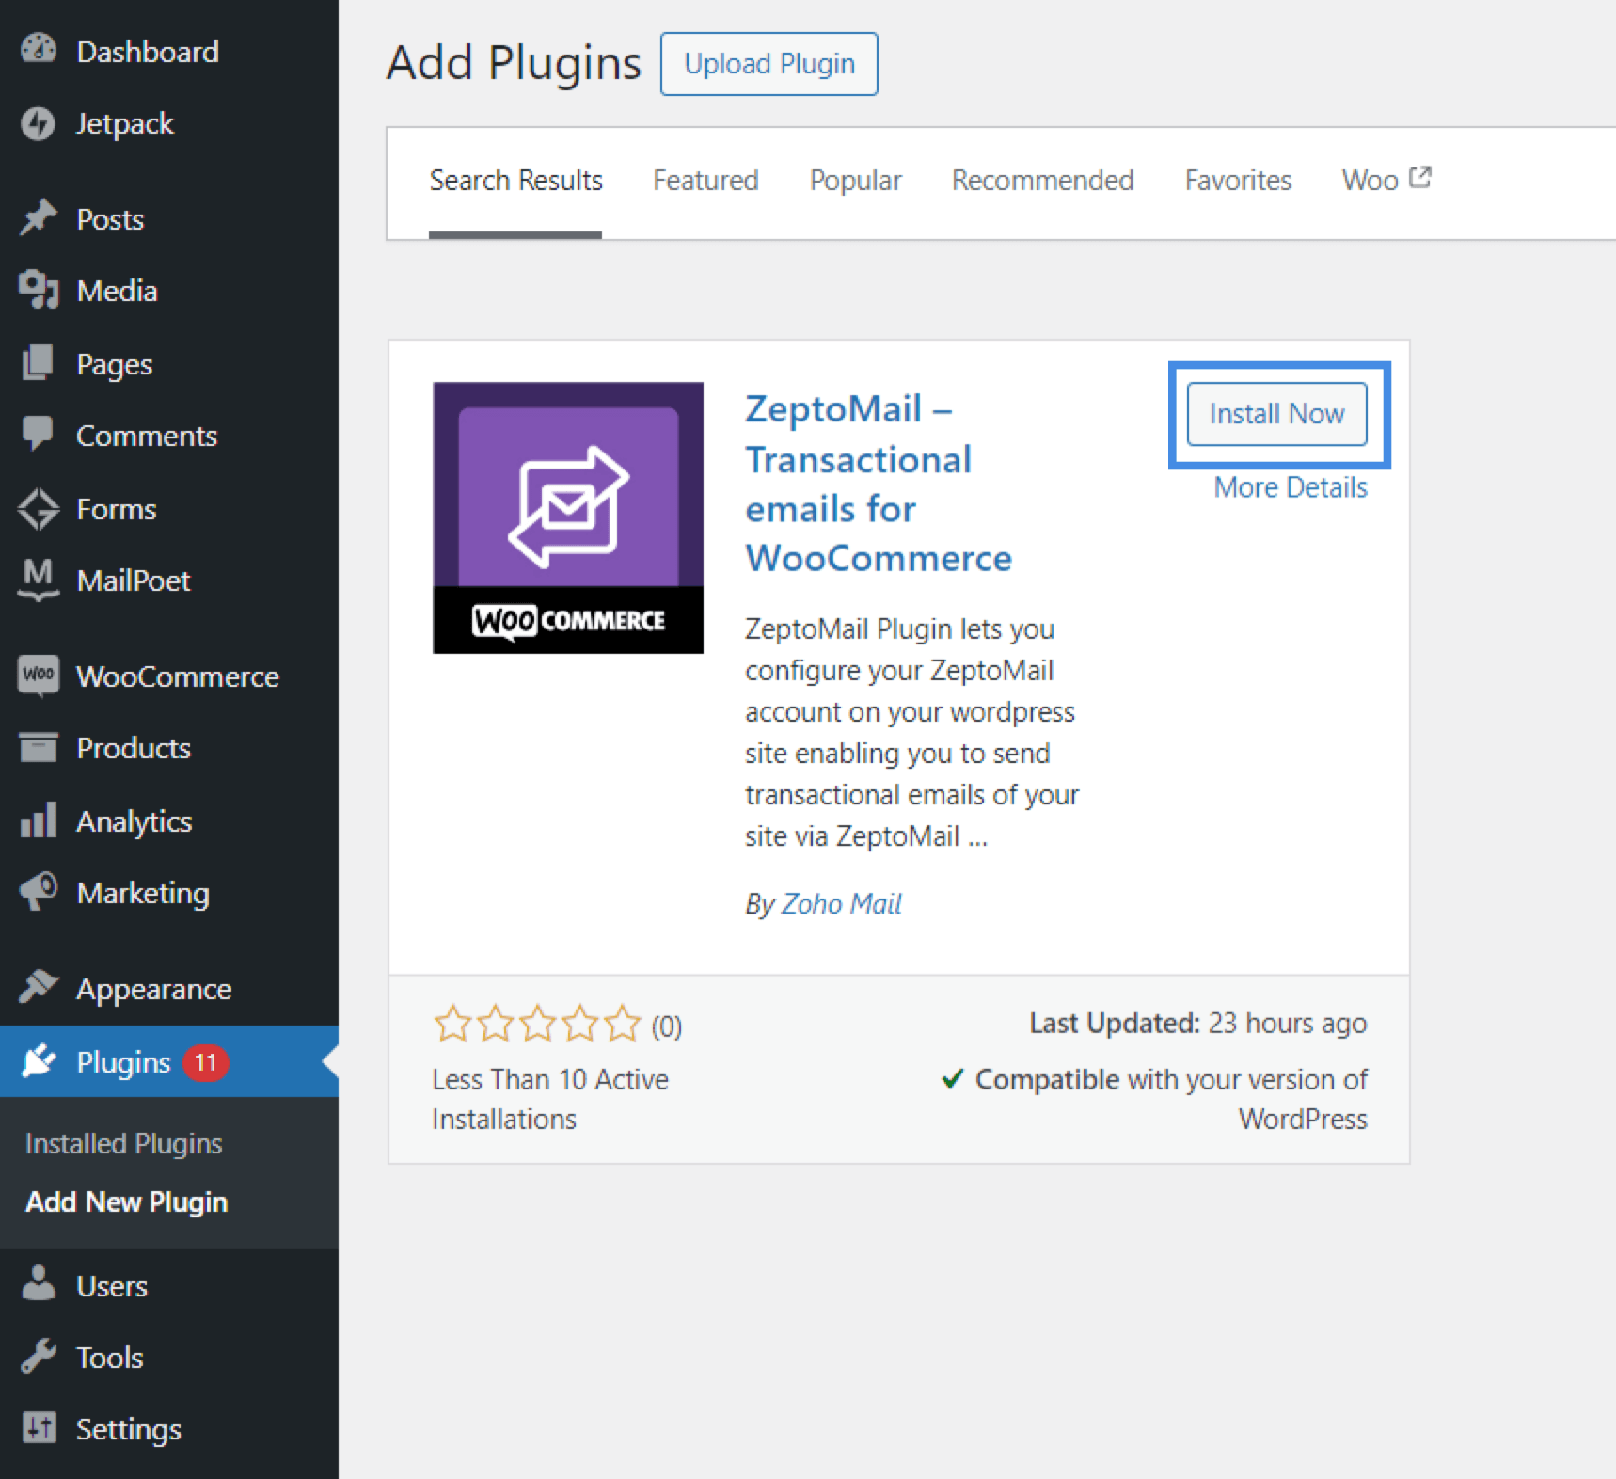The image size is (1616, 1479).
Task: Click the Analytics bar chart icon
Action: pyautogui.click(x=39, y=820)
